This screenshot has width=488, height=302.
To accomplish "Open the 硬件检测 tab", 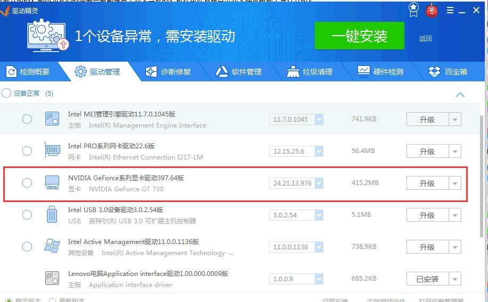I will click(x=381, y=72).
